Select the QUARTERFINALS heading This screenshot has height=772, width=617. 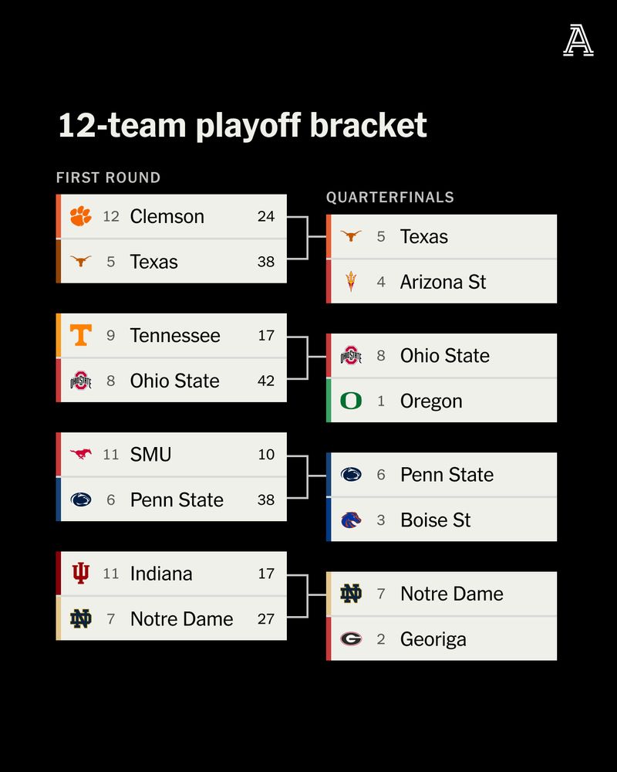[390, 198]
